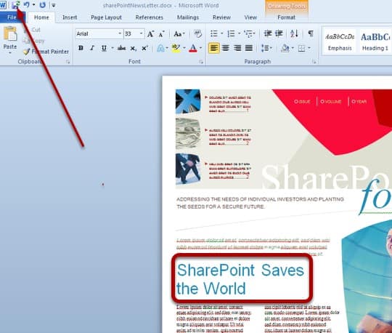Switch to the Page Layout tab
Screen dimensions: 392x333
click(x=106, y=17)
